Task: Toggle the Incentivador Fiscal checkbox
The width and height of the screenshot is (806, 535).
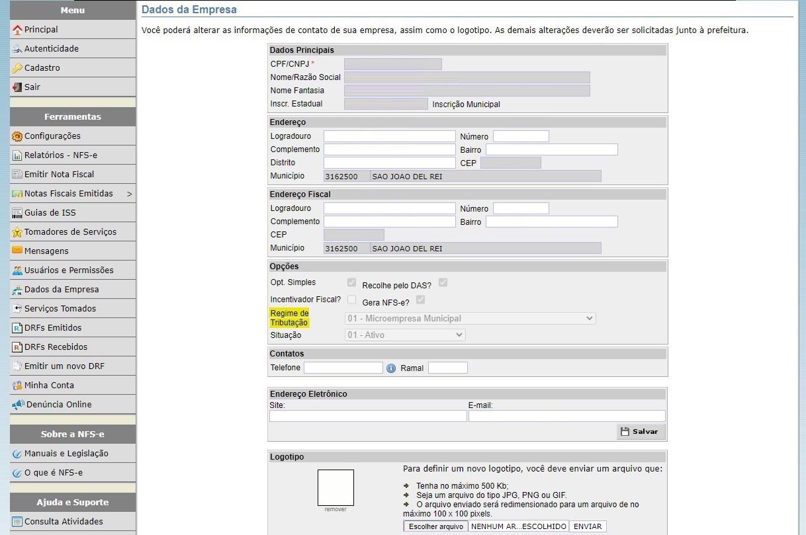Action: coord(351,300)
